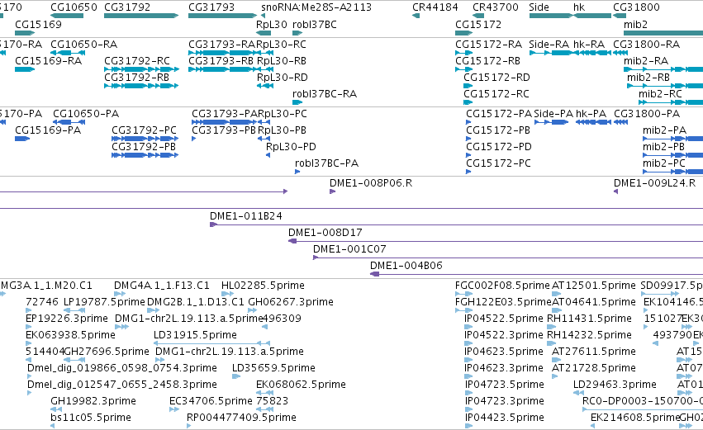Open protein Side-PA
This screenshot has width=703, height=430.
[x=553, y=114]
